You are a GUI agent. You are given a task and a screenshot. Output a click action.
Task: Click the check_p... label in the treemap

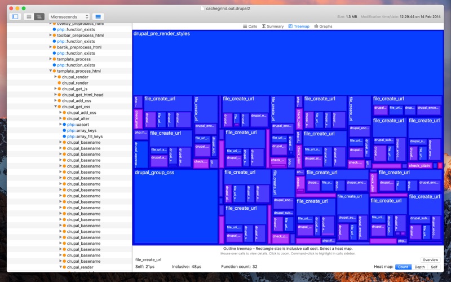tap(280, 236)
